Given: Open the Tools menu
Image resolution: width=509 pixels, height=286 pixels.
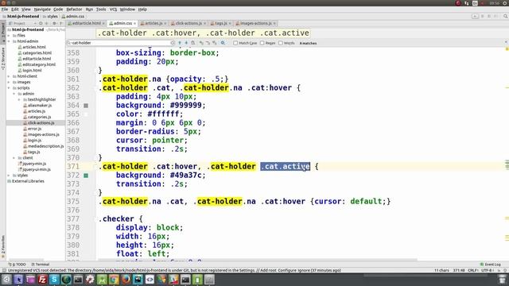Looking at the screenshot, I should pos(101,10).
